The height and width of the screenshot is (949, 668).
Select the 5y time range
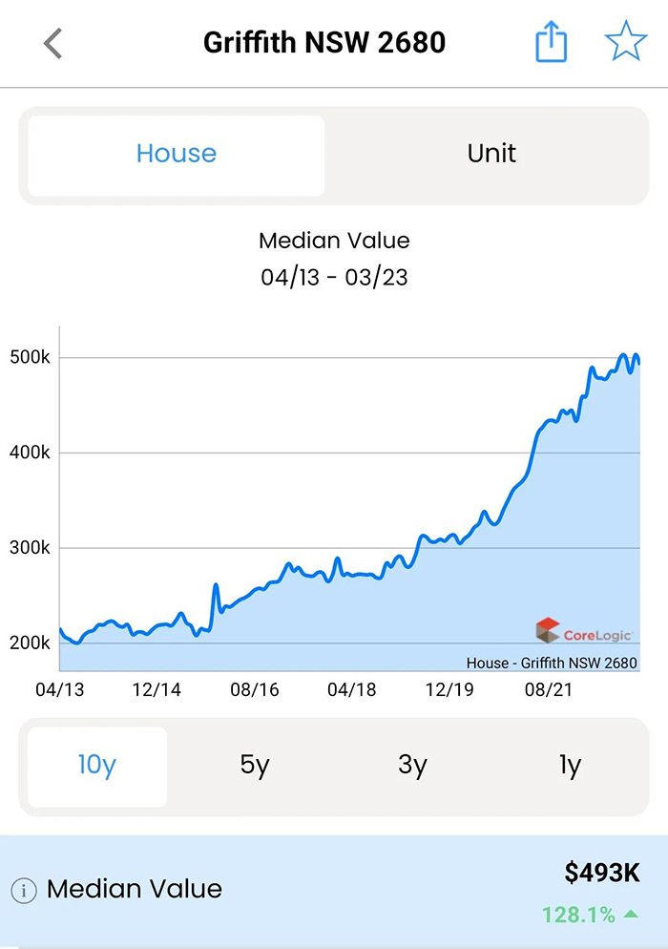(254, 767)
